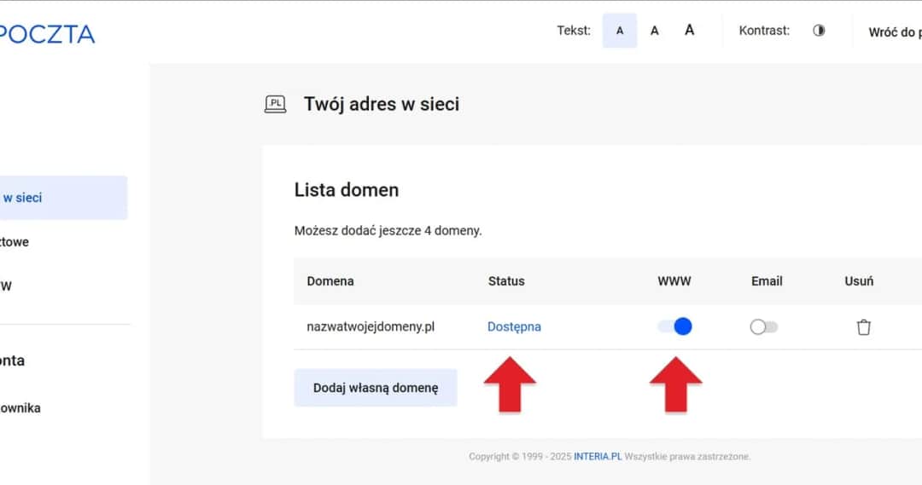Click the Dodaj własną domenę button
The height and width of the screenshot is (485, 922).
coord(376,388)
